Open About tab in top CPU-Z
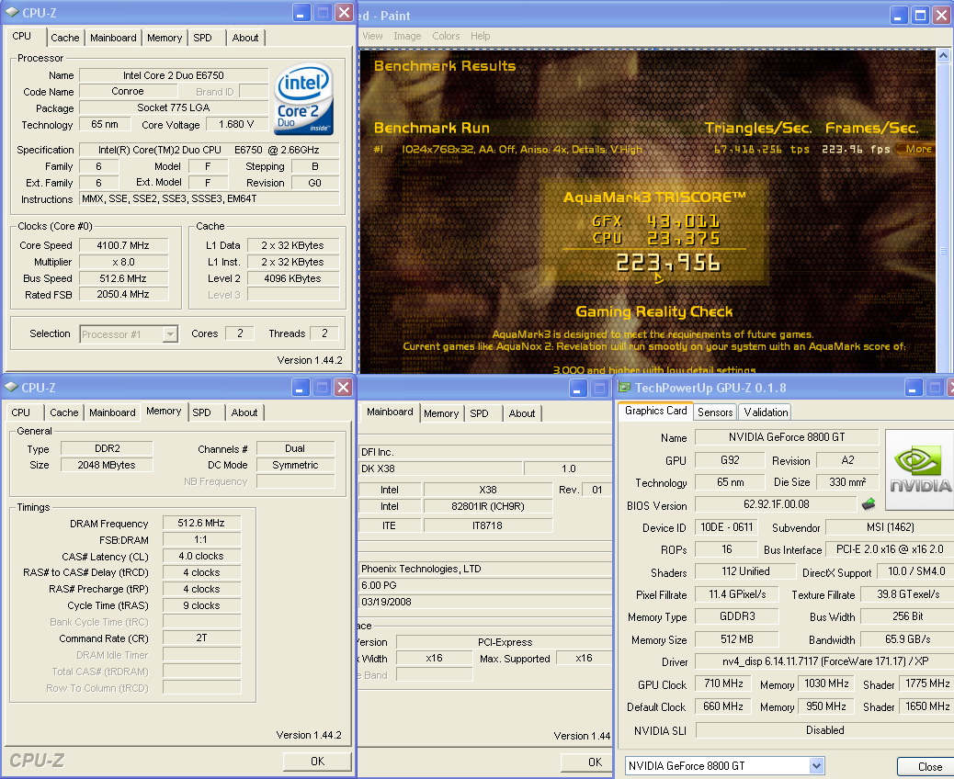This screenshot has width=954, height=779. click(x=245, y=38)
